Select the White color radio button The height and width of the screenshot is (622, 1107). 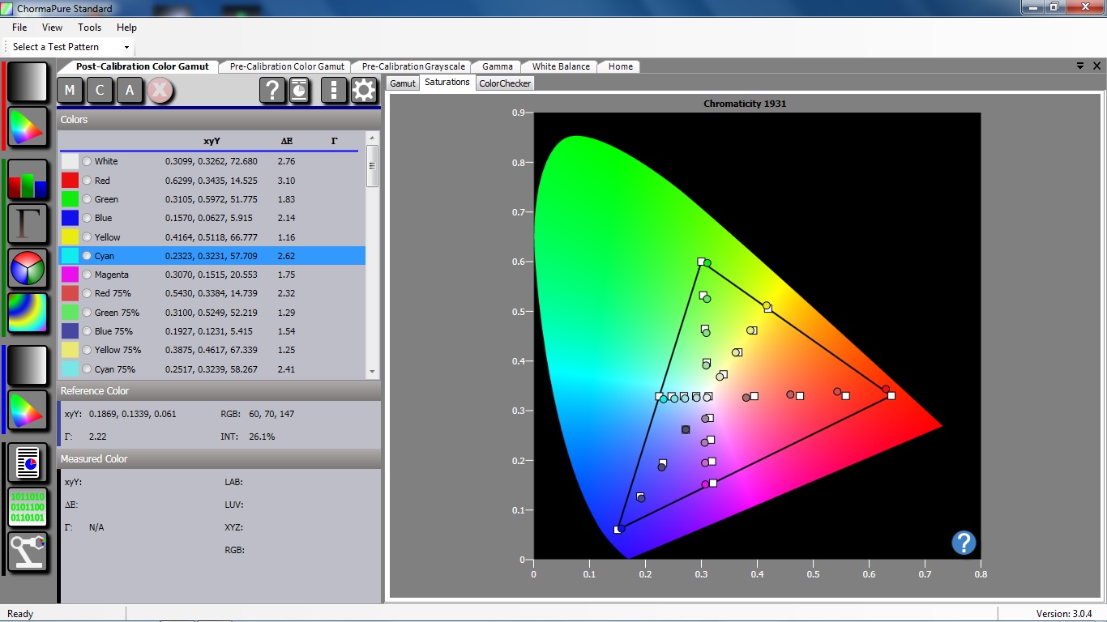click(x=87, y=161)
